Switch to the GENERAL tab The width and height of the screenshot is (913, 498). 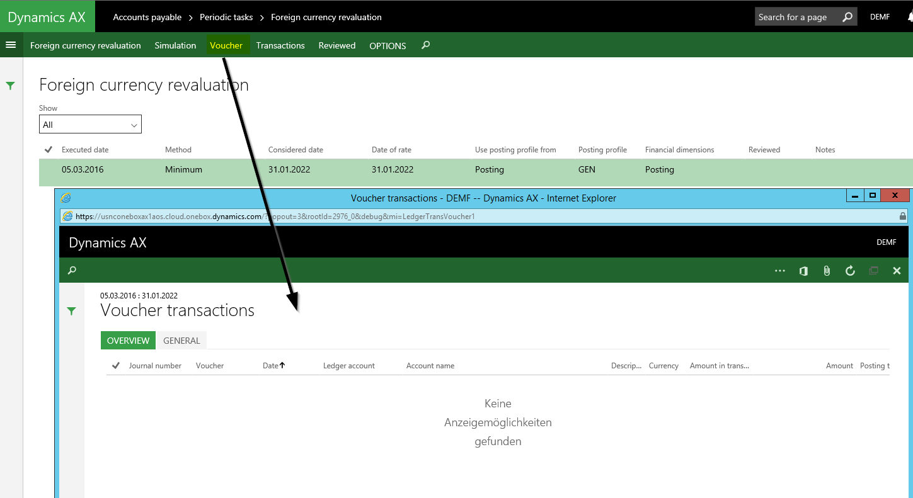(181, 341)
